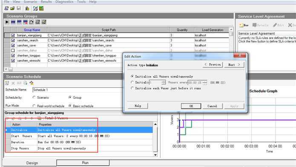Select Initialize each Vuser just before it runs
Screen dimensions: 296x167
click(x=132, y=88)
